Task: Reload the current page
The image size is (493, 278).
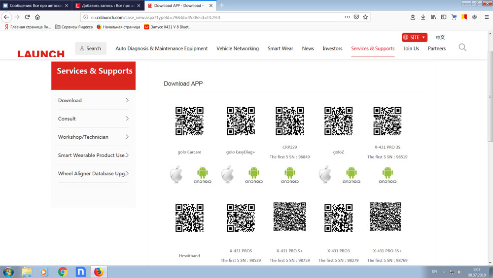Action: click(x=27, y=17)
